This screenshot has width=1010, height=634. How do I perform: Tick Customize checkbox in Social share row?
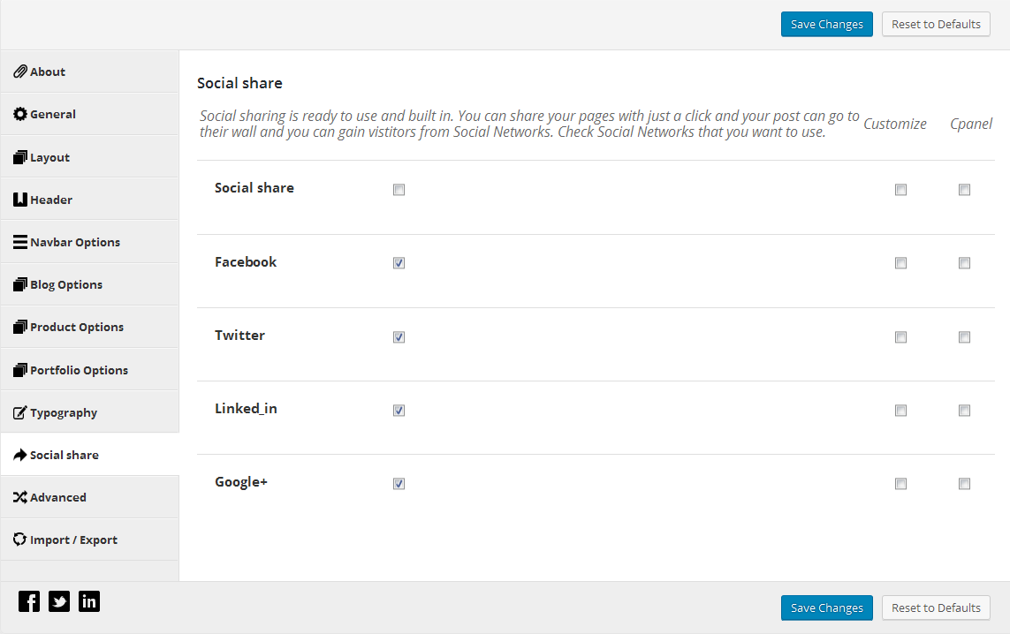pos(900,189)
